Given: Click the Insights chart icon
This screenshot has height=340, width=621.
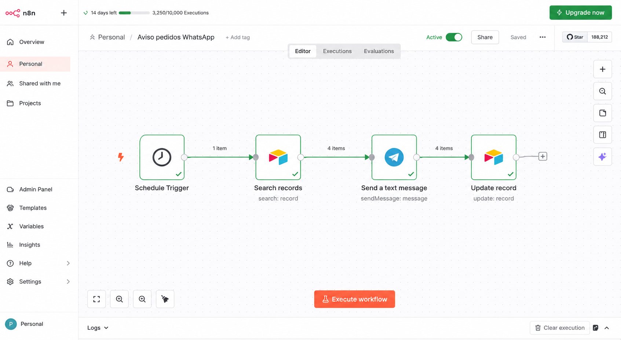Looking at the screenshot, I should pos(10,245).
